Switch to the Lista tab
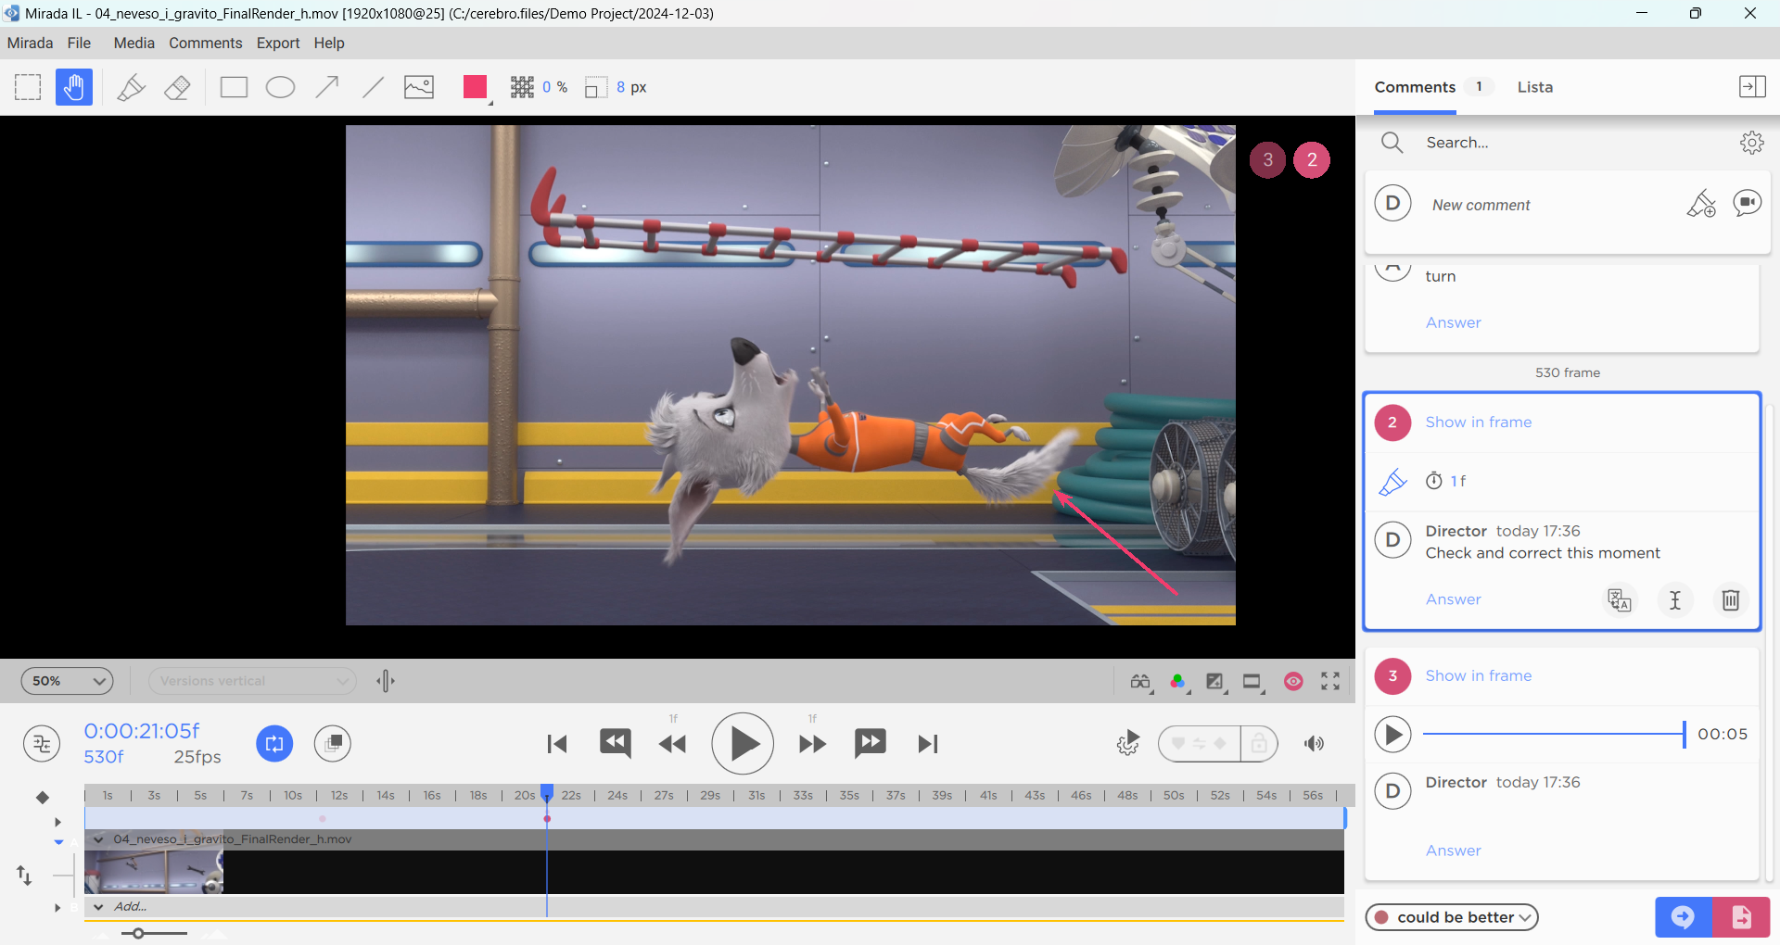 [x=1535, y=87]
